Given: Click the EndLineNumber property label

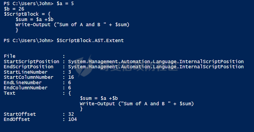Looking at the screenshot, I should click(x=23, y=83).
